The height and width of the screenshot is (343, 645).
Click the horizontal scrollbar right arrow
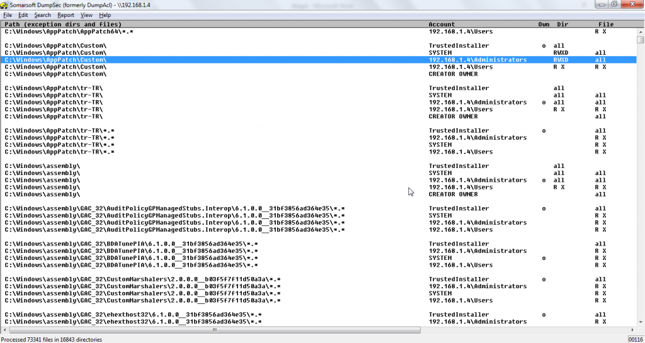[632, 329]
